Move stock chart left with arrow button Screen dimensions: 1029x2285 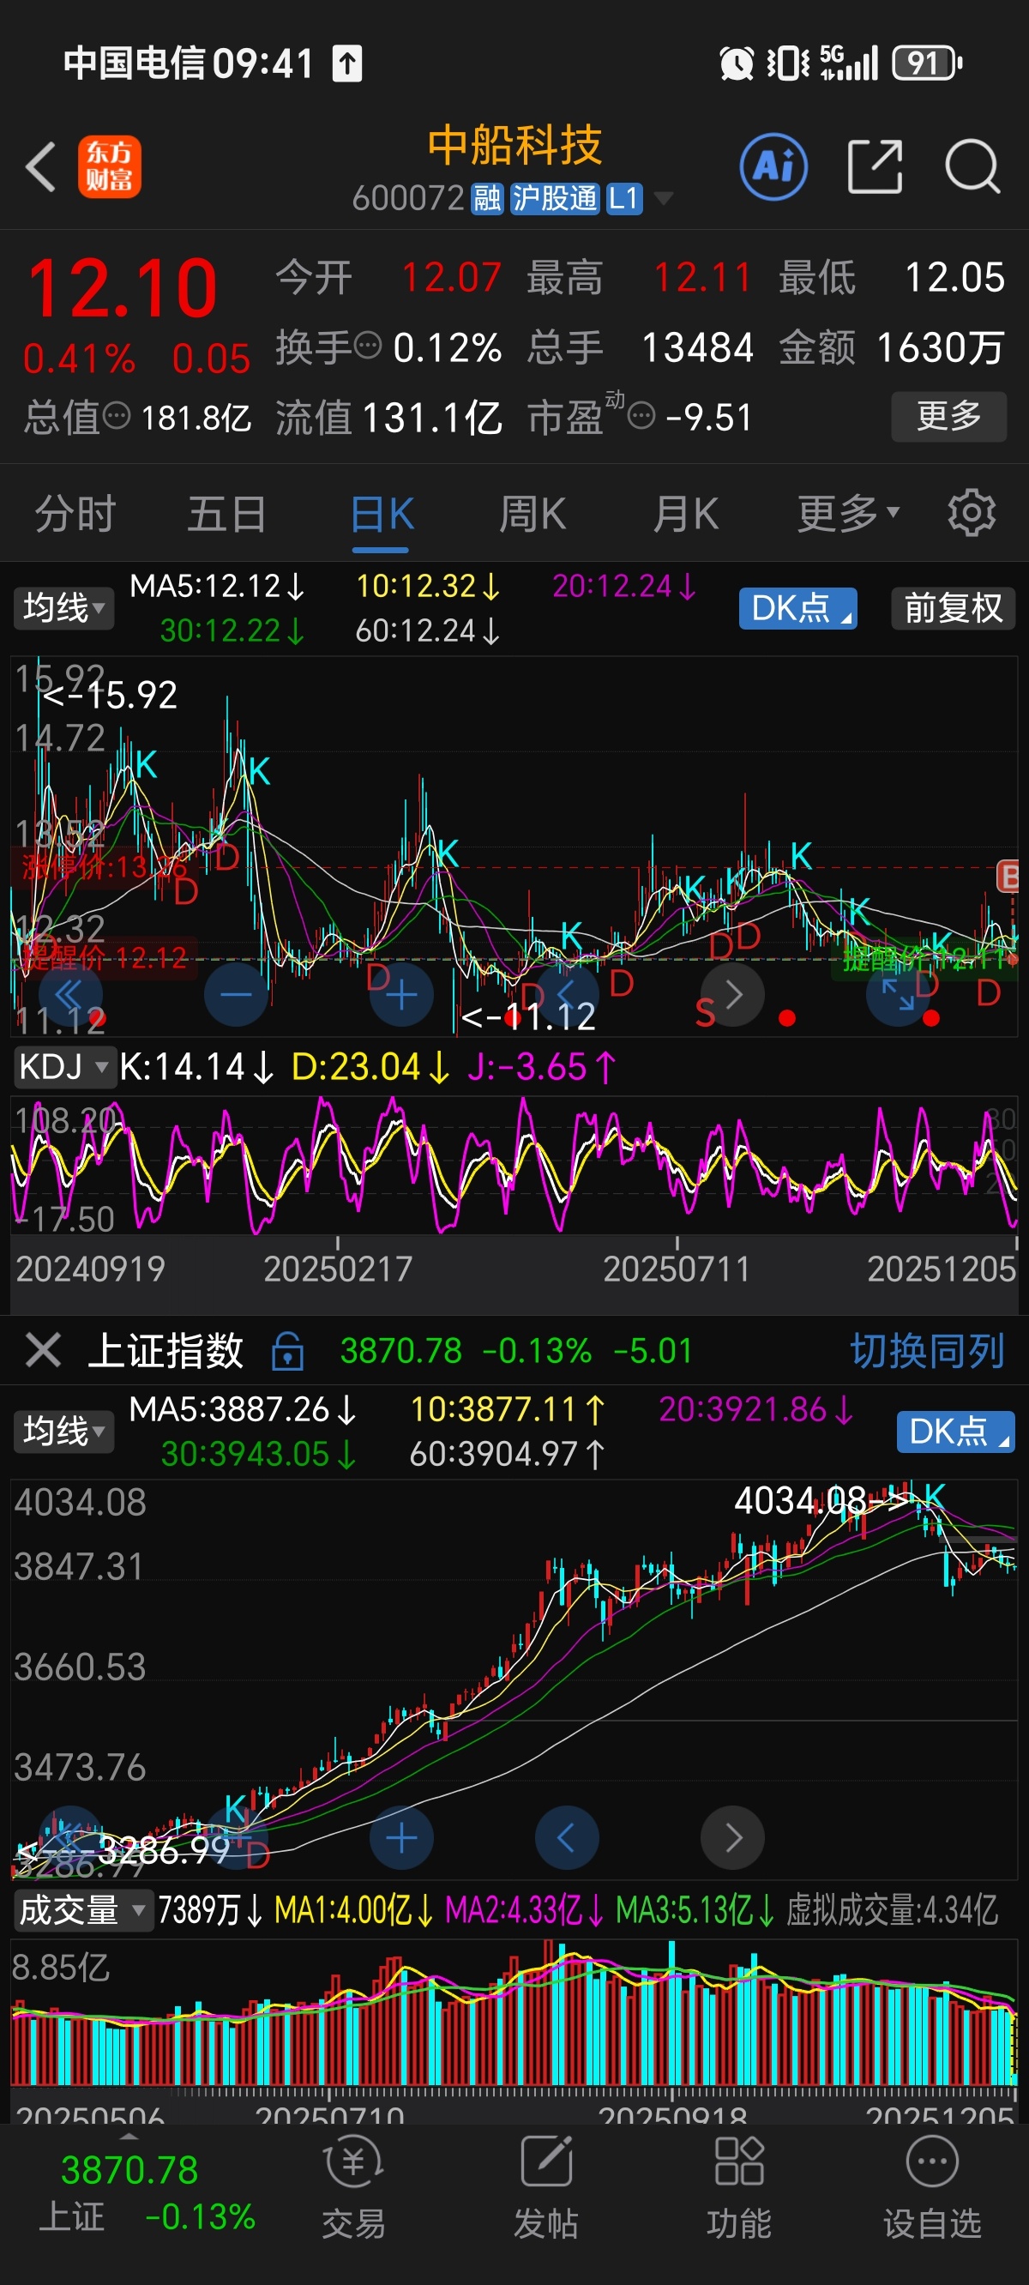pos(566,994)
